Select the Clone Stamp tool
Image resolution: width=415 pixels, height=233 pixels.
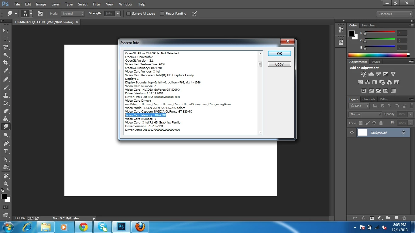pos(6,95)
